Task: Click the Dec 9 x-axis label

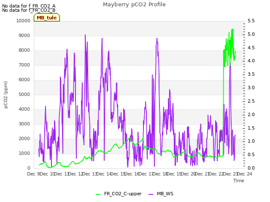Action: 33,174
